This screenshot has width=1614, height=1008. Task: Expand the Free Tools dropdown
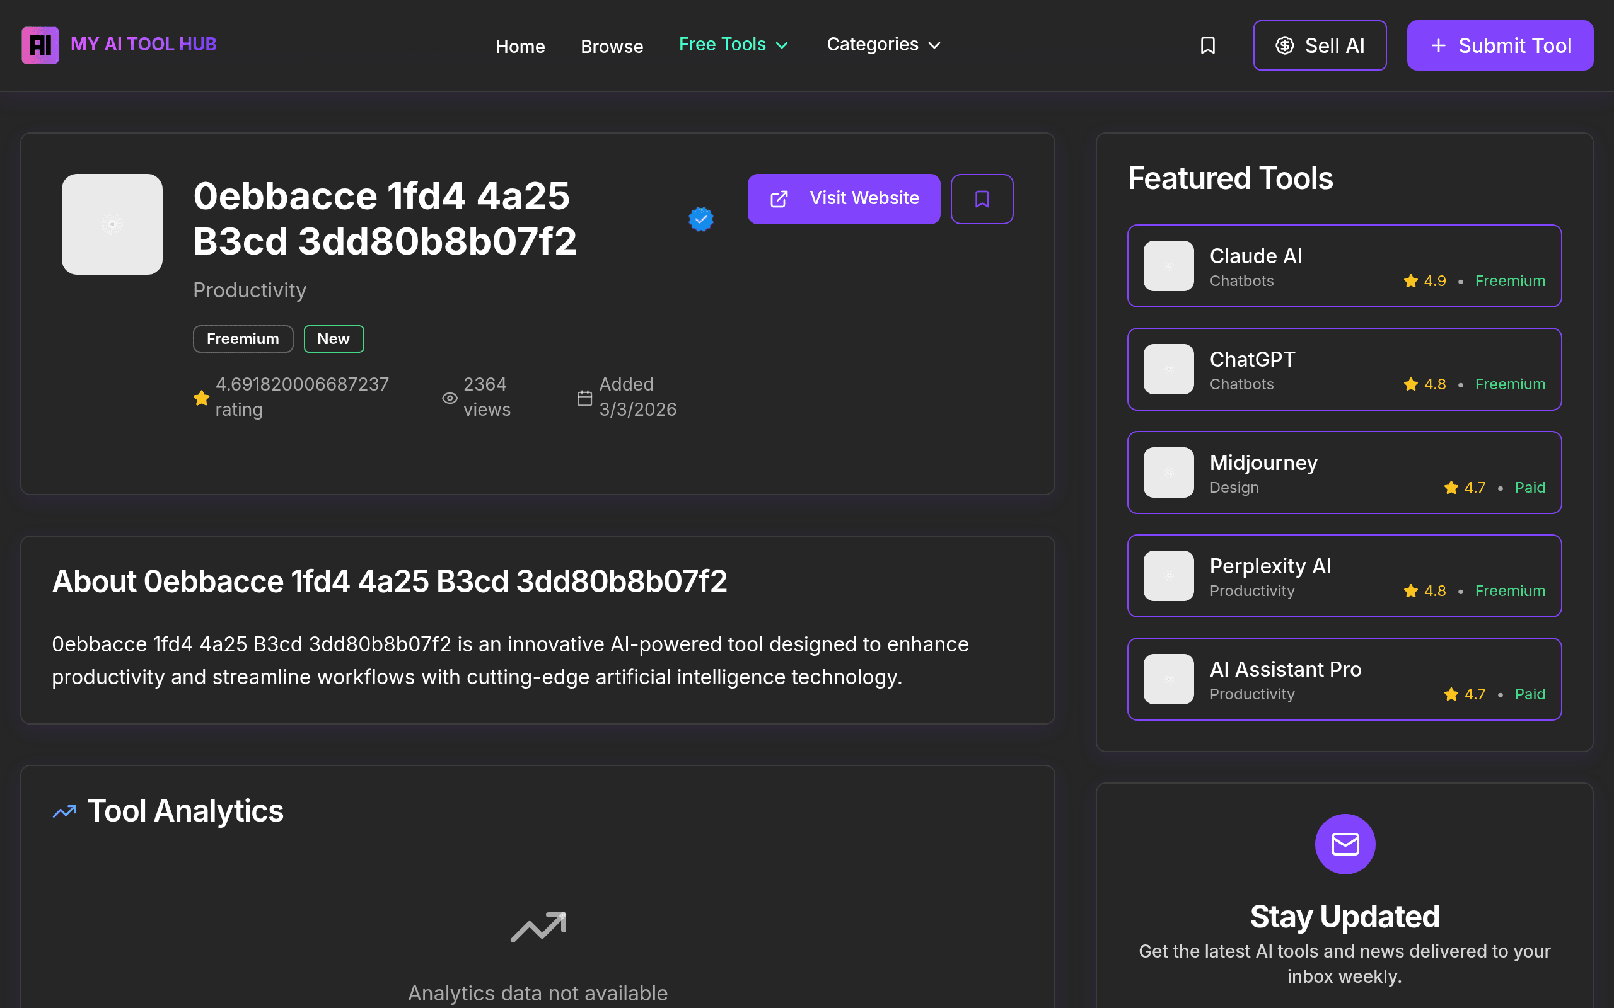734,45
